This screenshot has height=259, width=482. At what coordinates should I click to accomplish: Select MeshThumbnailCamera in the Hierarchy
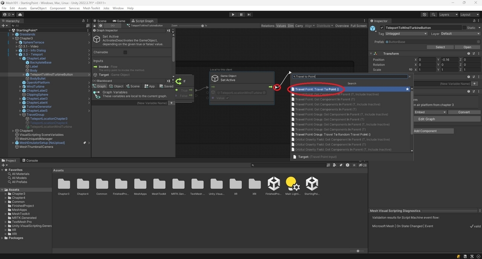pos(36,147)
